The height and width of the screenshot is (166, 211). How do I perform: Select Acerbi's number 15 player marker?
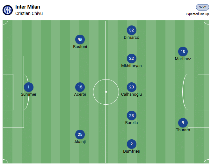[80, 87]
